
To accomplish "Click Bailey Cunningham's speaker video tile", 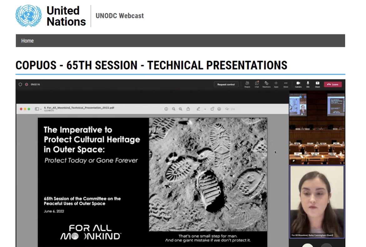I will point(317,202).
